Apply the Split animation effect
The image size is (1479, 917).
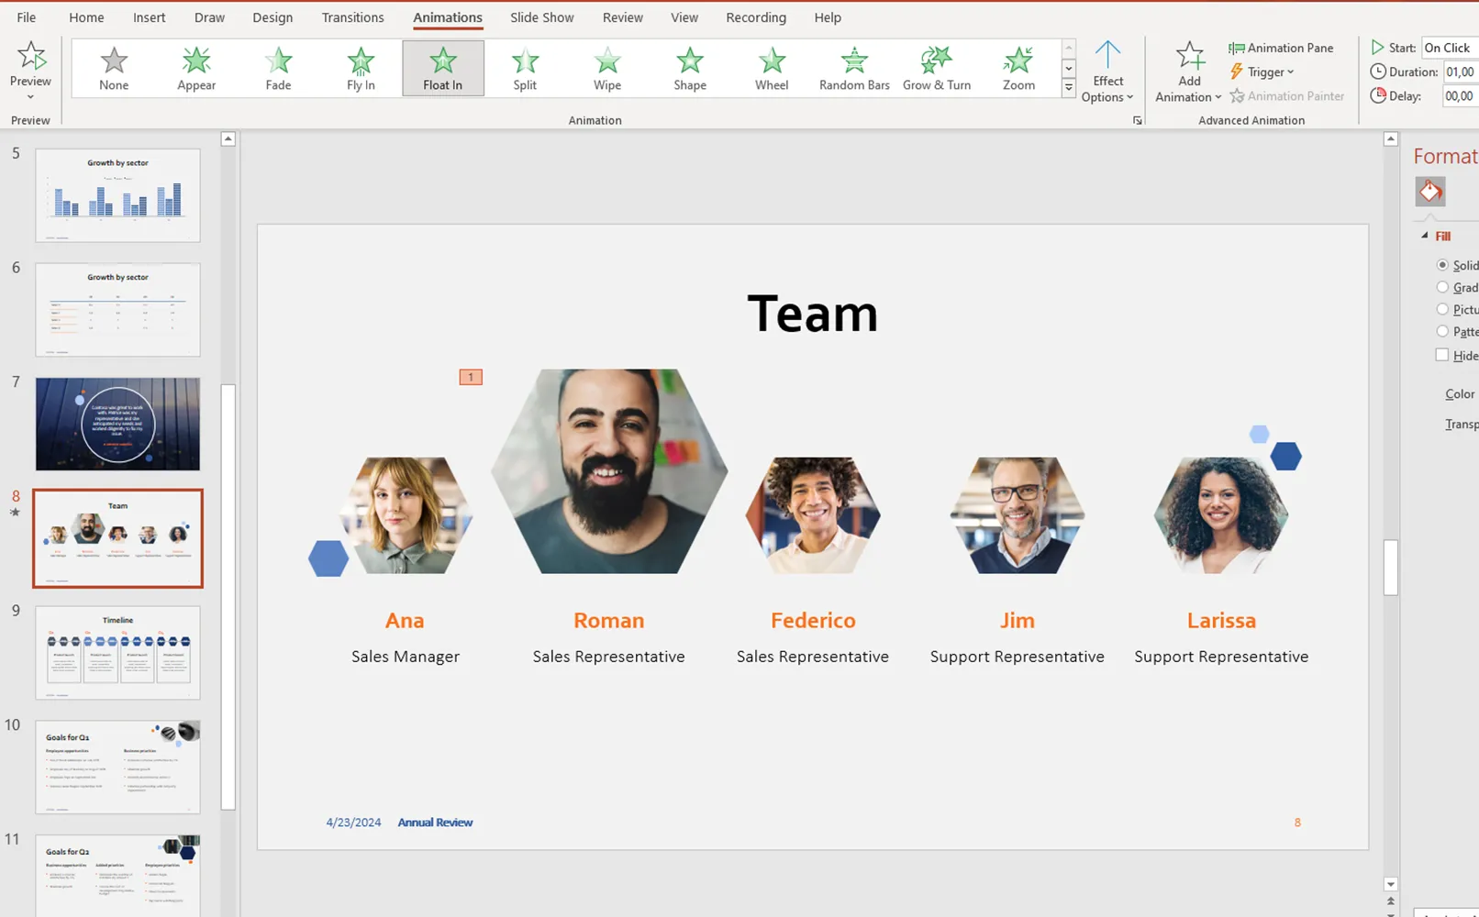525,69
